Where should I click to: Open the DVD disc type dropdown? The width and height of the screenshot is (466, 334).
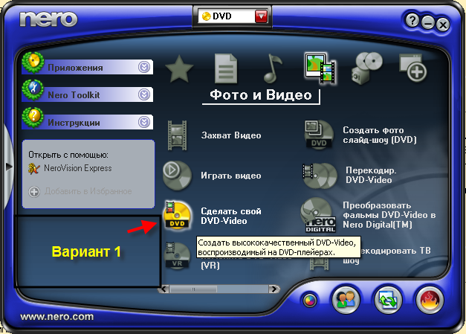[259, 16]
